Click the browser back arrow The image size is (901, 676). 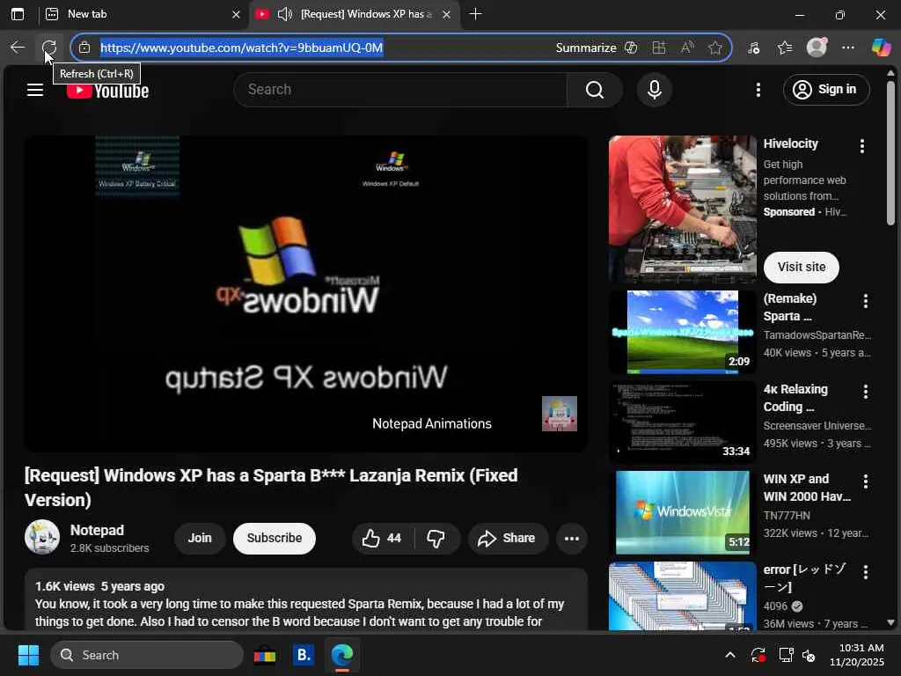tap(18, 48)
